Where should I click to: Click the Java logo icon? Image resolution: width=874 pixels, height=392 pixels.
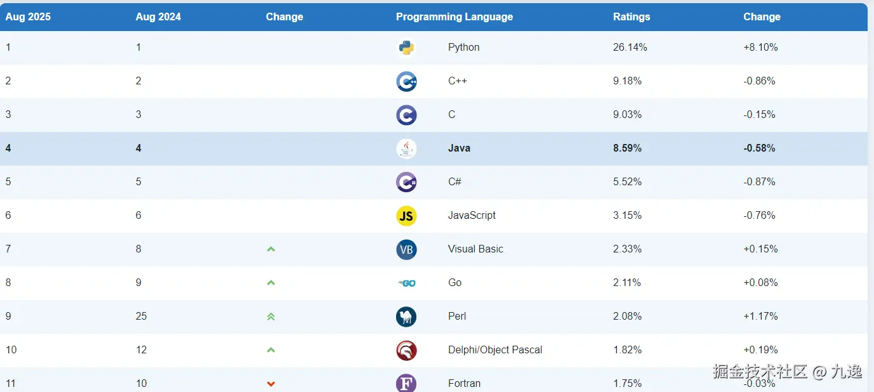[x=406, y=148]
